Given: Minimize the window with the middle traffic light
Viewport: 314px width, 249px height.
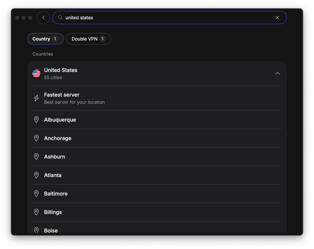Looking at the screenshot, I should click(x=24, y=18).
